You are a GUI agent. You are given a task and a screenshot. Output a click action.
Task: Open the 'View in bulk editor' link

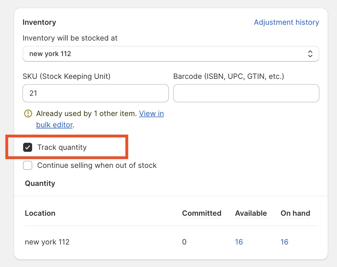[x=151, y=114]
